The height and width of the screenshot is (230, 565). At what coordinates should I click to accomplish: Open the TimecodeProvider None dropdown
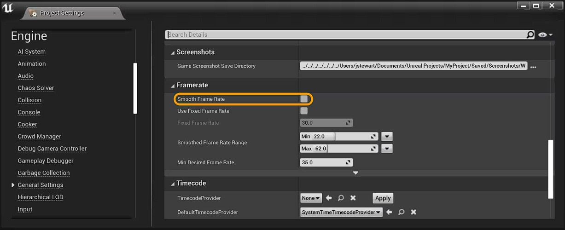[x=311, y=198]
